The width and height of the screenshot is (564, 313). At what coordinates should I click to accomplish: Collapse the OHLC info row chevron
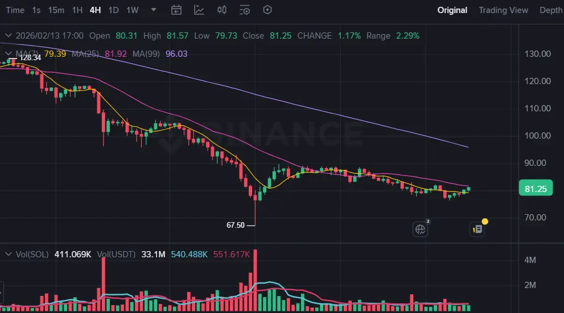[x=9, y=36]
